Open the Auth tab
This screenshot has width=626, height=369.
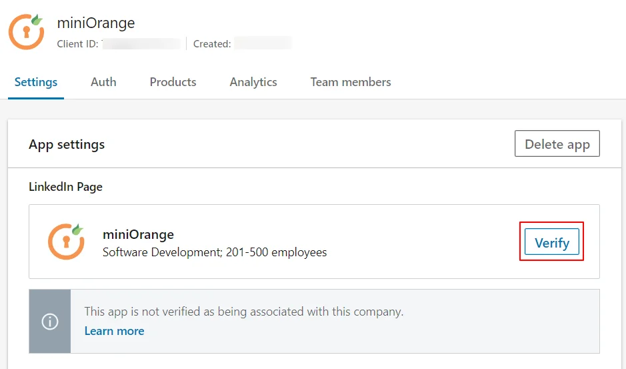[x=103, y=82]
